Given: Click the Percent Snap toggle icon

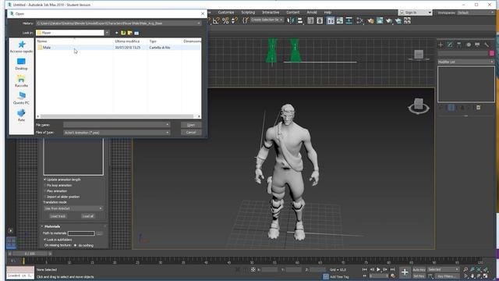Looking at the screenshot, I should point(225,21).
